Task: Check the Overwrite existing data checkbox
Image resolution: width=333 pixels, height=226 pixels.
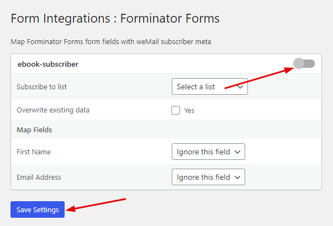Action: pos(176,110)
